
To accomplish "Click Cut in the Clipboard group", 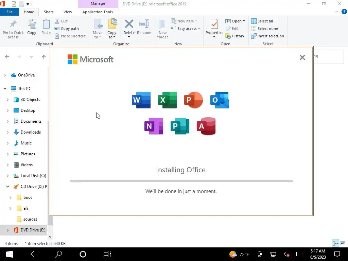I will tap(61, 21).
